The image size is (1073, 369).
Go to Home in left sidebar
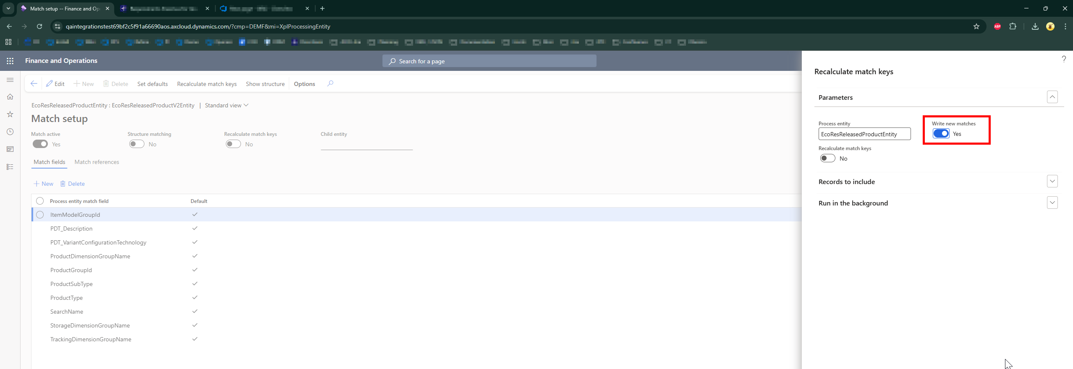[x=10, y=97]
